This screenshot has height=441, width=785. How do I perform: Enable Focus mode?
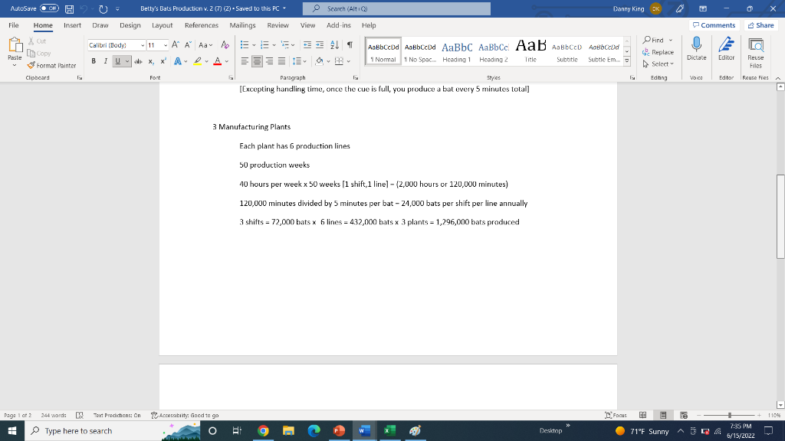click(616, 415)
